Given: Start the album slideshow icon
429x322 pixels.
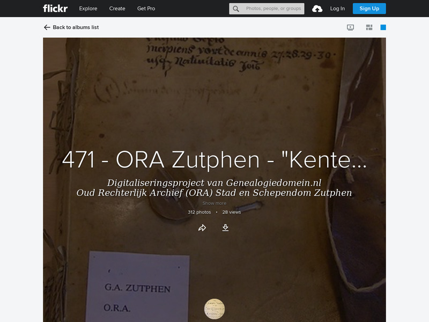Looking at the screenshot, I should (x=350, y=27).
